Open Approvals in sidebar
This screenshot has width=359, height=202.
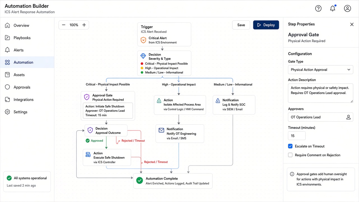pos(27,87)
